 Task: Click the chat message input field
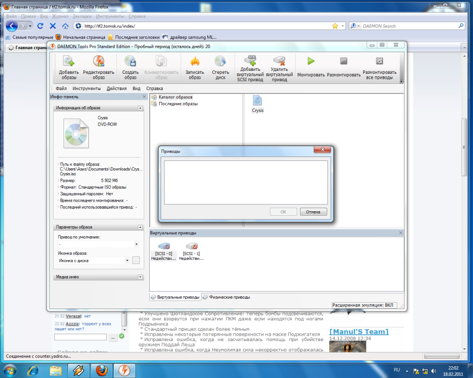point(80,337)
